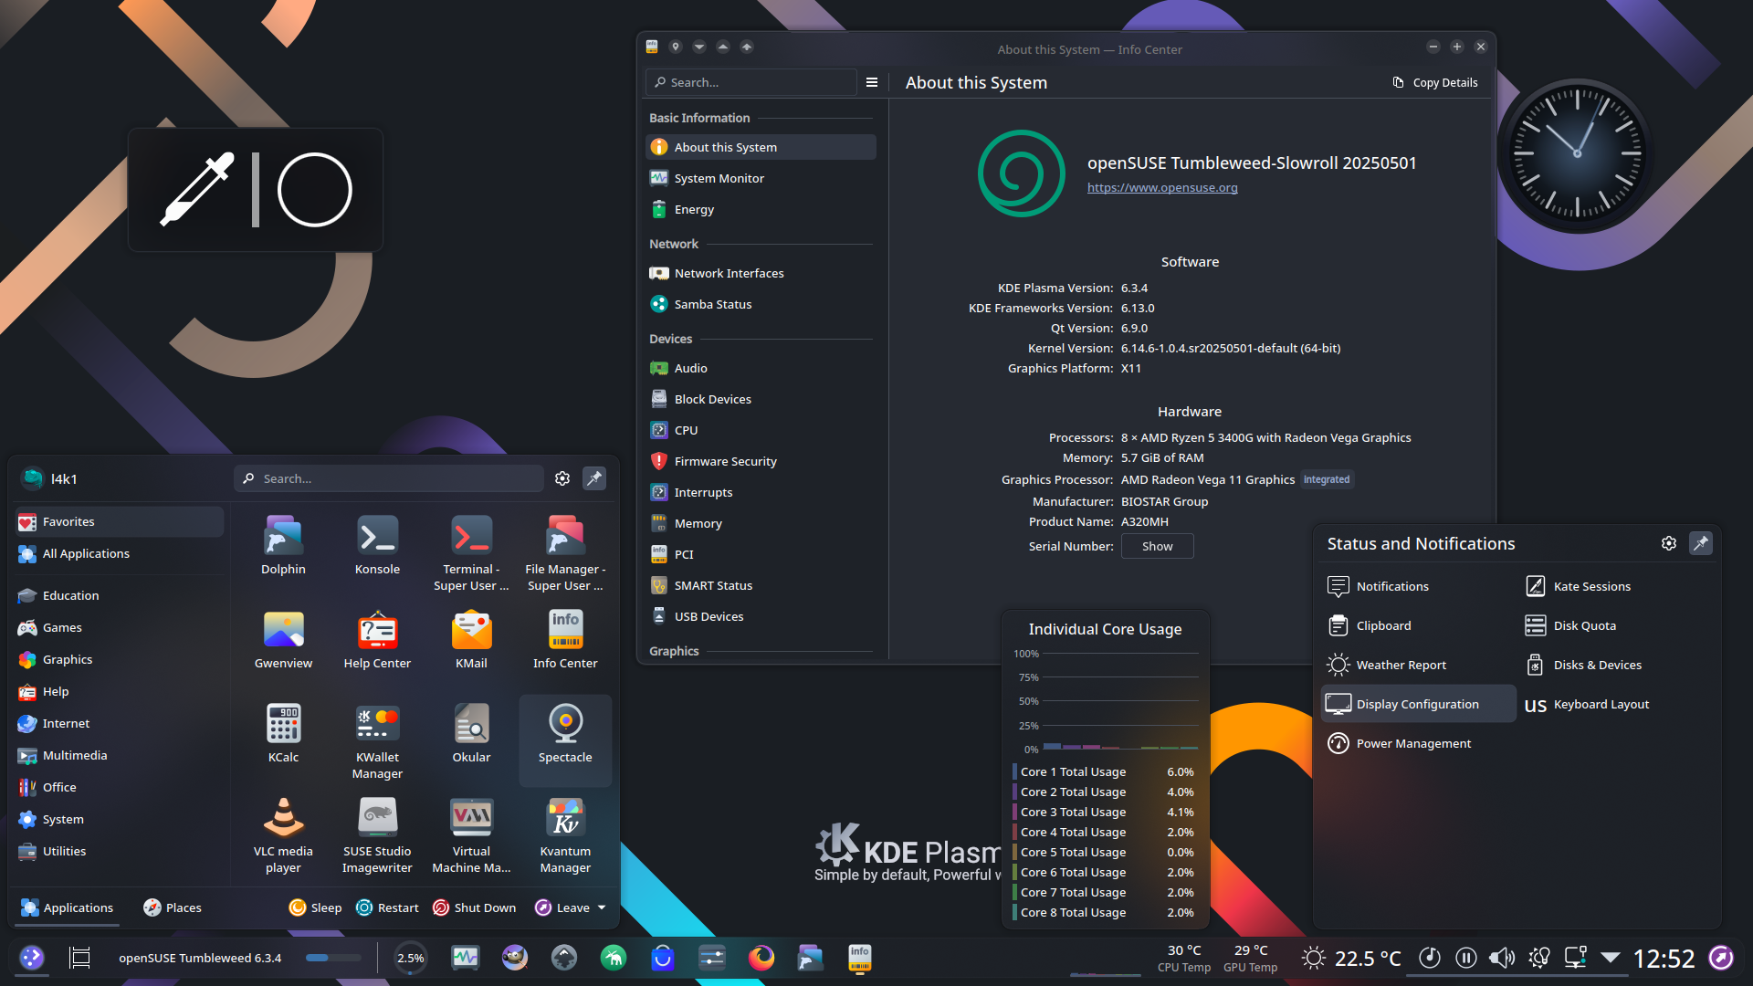Image resolution: width=1753 pixels, height=986 pixels.
Task: Open the Power Management entry
Action: point(1418,743)
